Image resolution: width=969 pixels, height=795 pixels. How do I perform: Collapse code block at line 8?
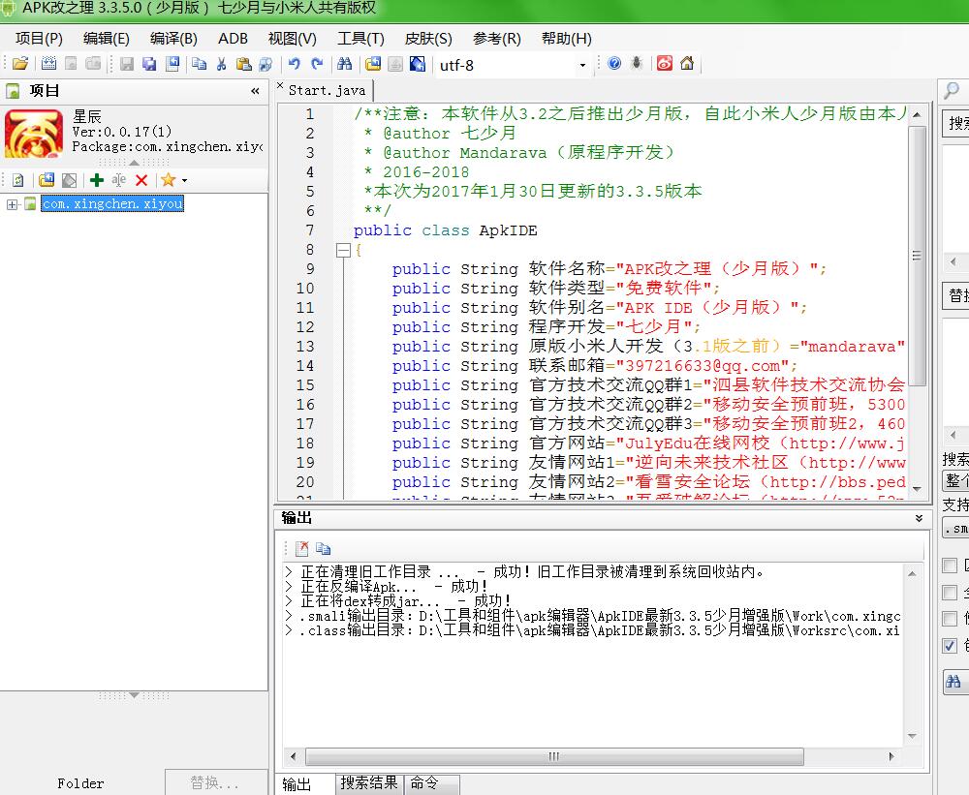coord(342,250)
